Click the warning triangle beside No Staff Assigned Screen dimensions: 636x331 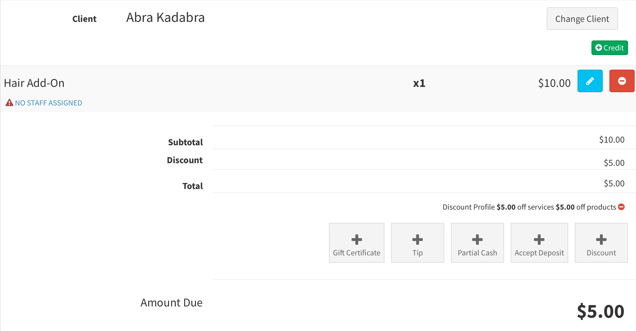(9, 103)
